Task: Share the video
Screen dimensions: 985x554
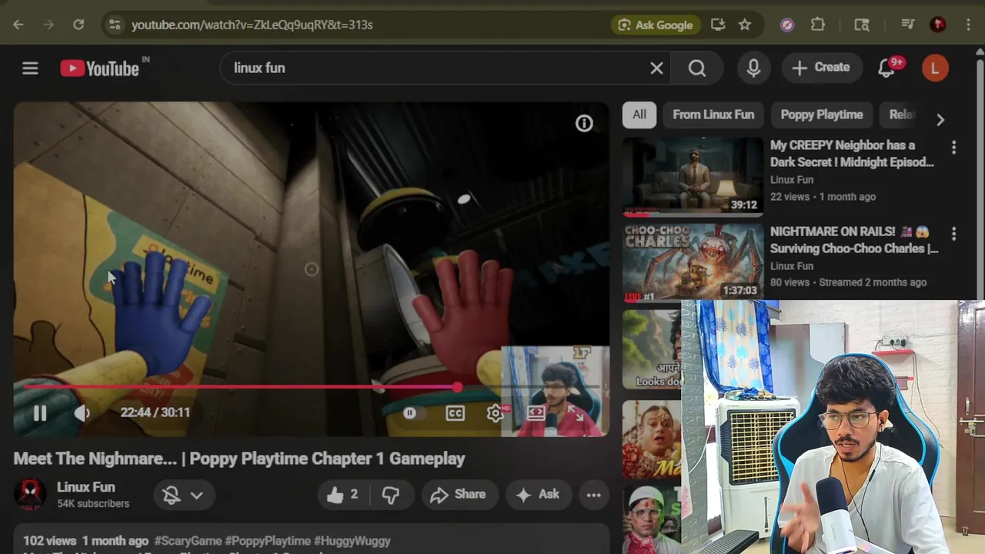Action: coord(459,495)
